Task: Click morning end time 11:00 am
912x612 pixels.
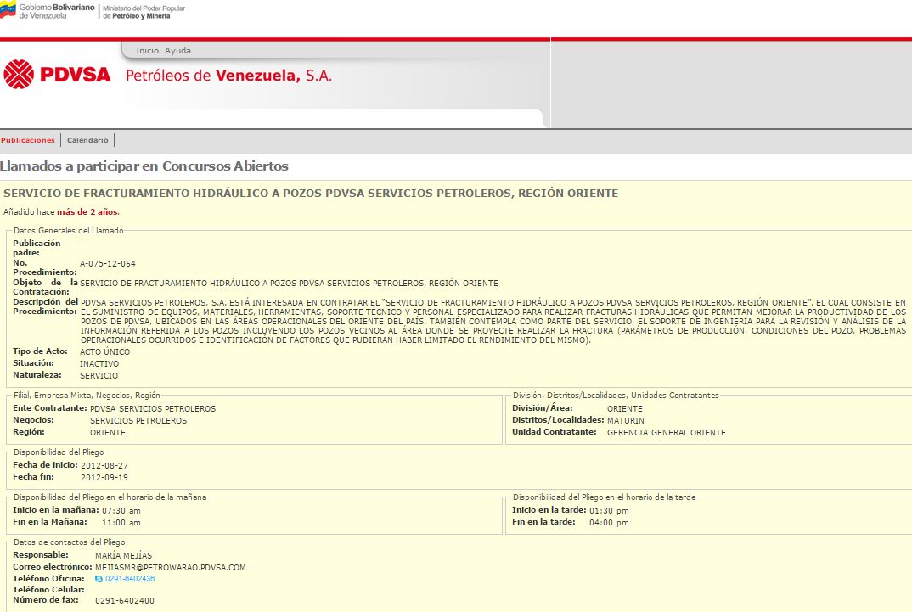Action: click(x=121, y=523)
